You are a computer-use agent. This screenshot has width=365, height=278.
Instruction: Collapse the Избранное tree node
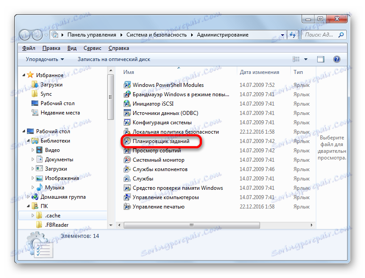(x=24, y=75)
